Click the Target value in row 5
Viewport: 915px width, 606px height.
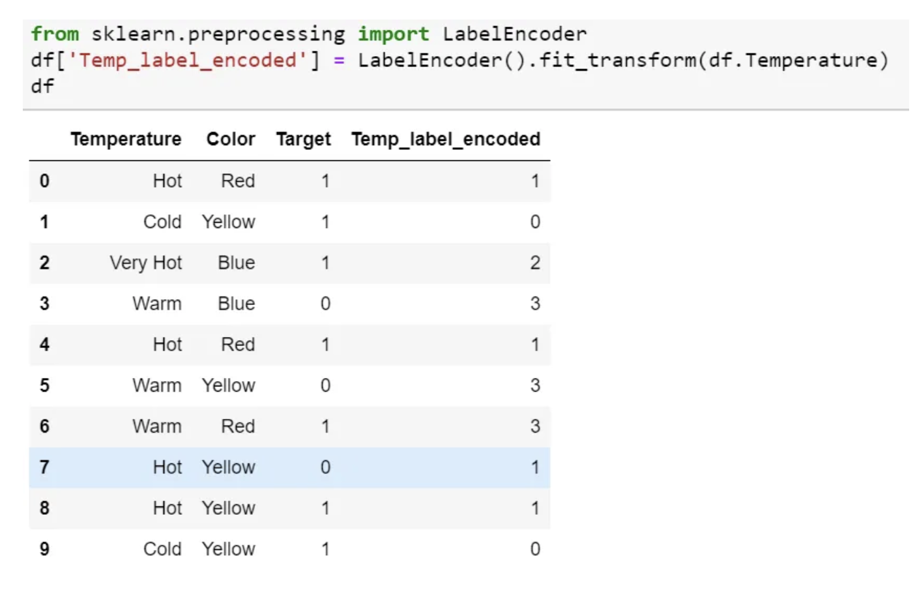tap(325, 385)
